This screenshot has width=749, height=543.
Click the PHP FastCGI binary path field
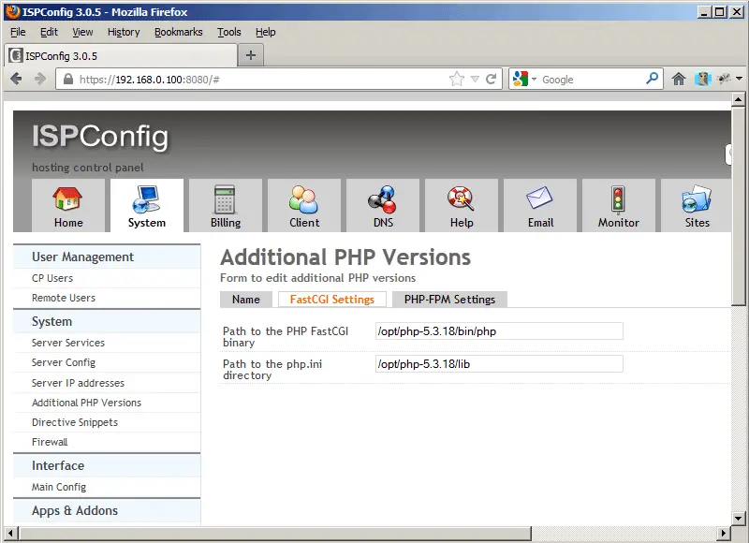point(499,331)
